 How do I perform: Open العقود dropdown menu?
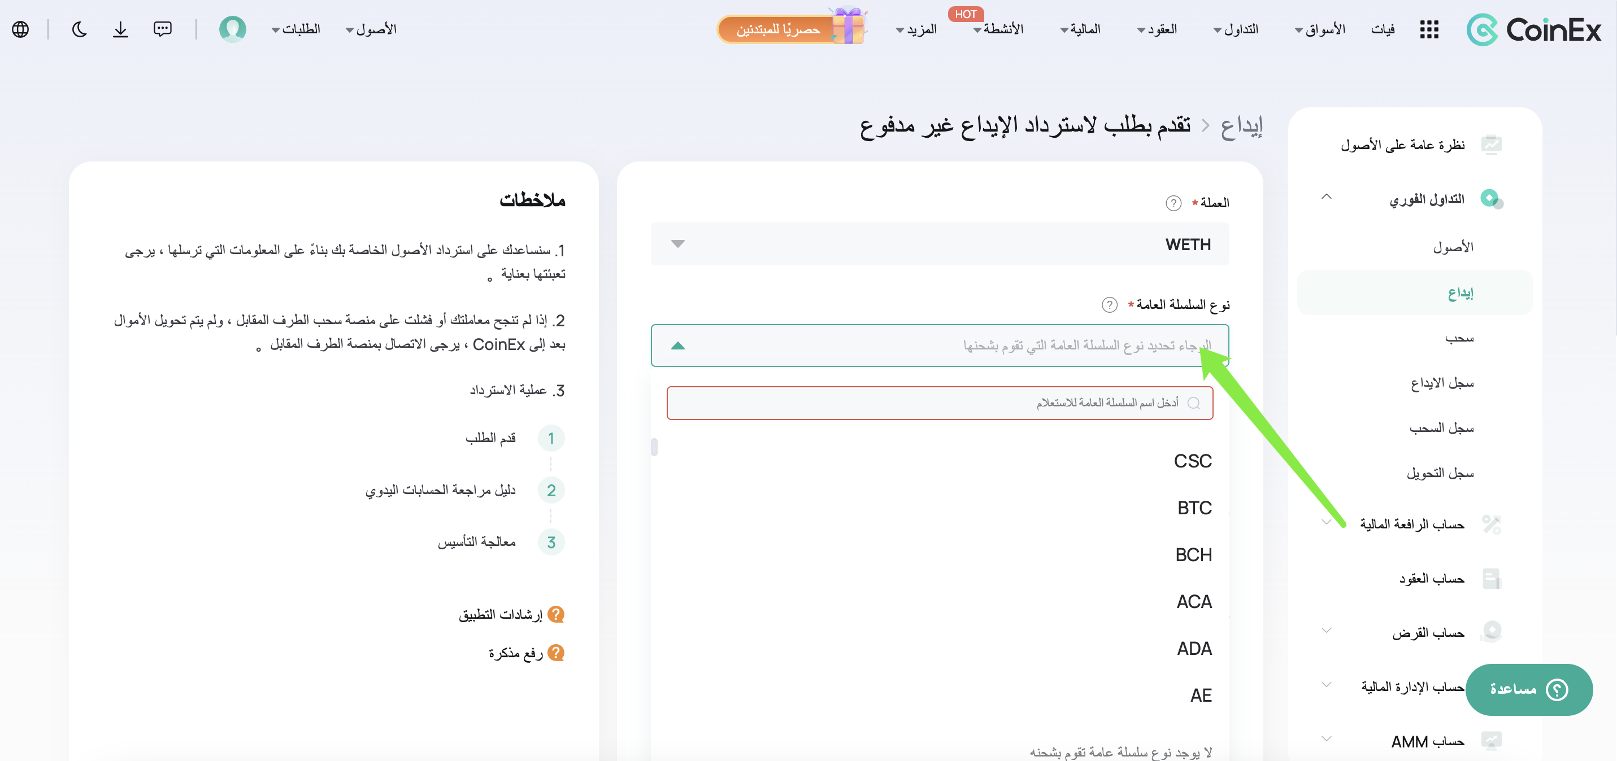tap(1157, 29)
